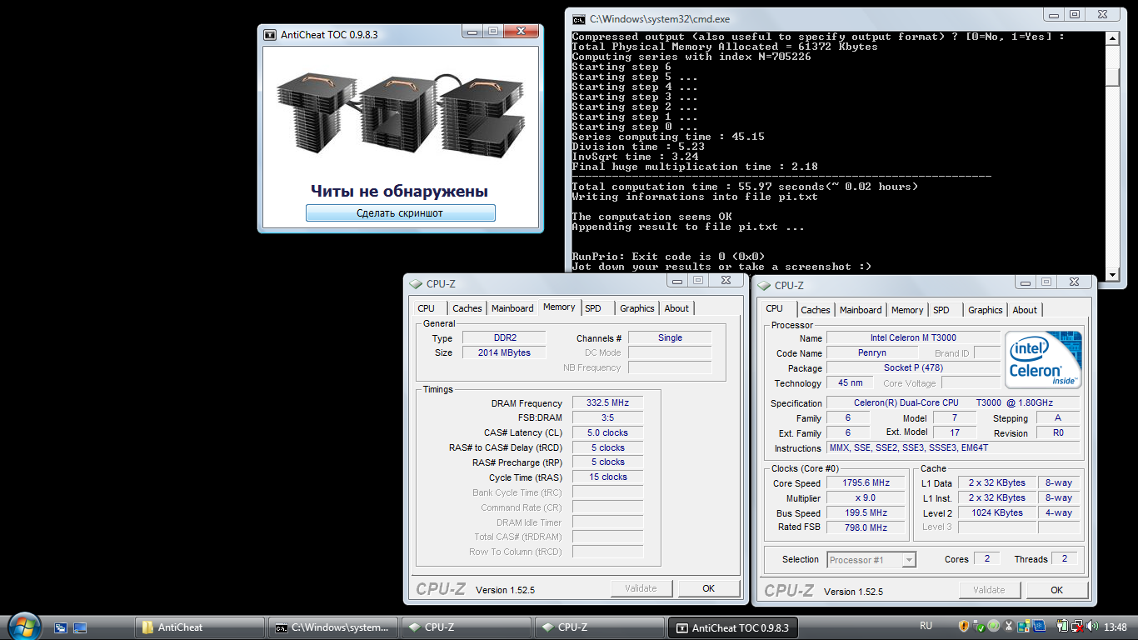
Task: Click the 15 clocks tRAS value
Action: pyautogui.click(x=607, y=477)
